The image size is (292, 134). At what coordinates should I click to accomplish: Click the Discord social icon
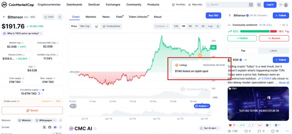click(x=54, y=127)
